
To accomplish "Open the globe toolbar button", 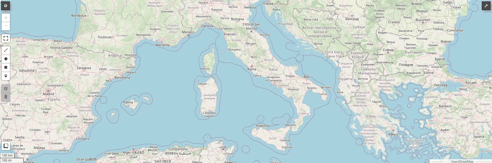I will 6,6.
